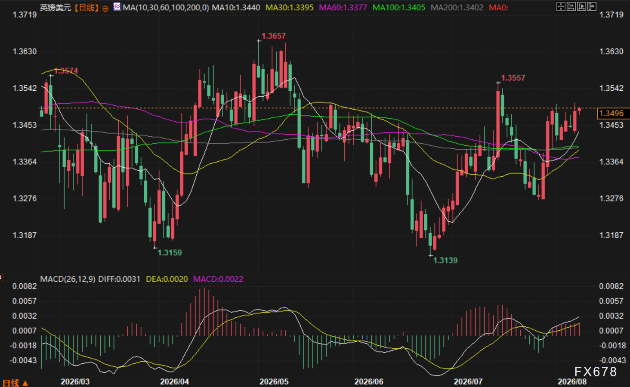Click the crosshair cursor icon in the top-right toolbar
The width and height of the screenshot is (630, 387).
[561, 6]
